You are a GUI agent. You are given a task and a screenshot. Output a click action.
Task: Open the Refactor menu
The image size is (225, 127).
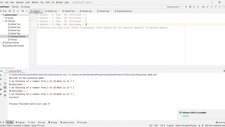point(35,2)
